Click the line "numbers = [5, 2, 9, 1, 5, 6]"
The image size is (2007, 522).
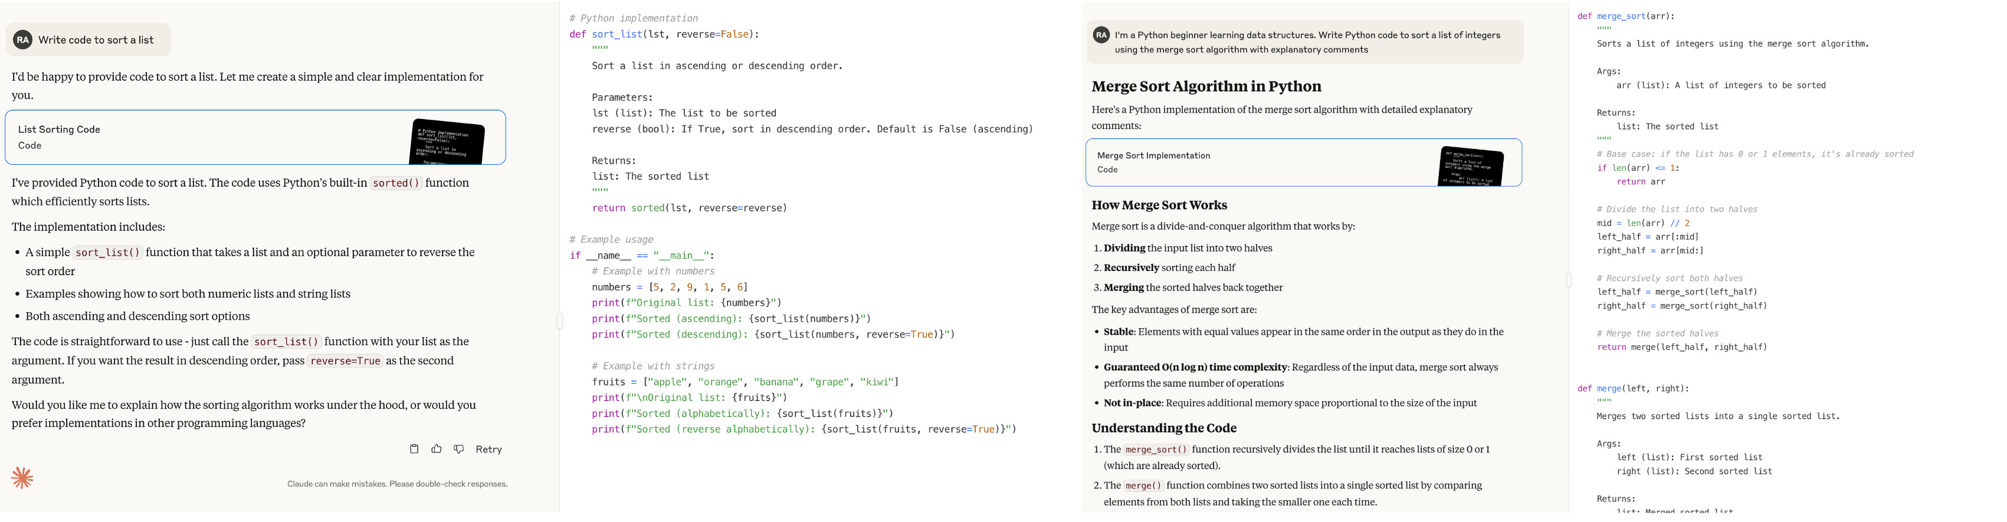(669, 287)
